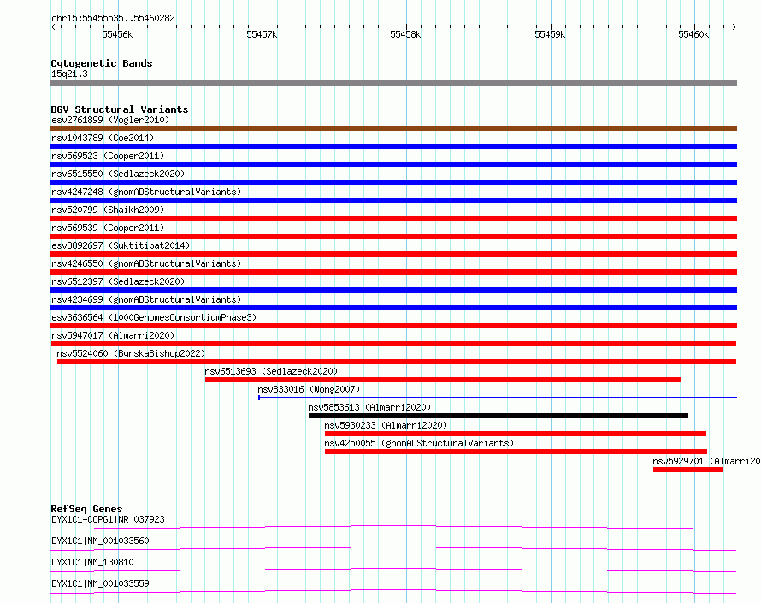Click the red nsv5947017 variant bar
Screen dimensions: 761x603
[x=393, y=344]
